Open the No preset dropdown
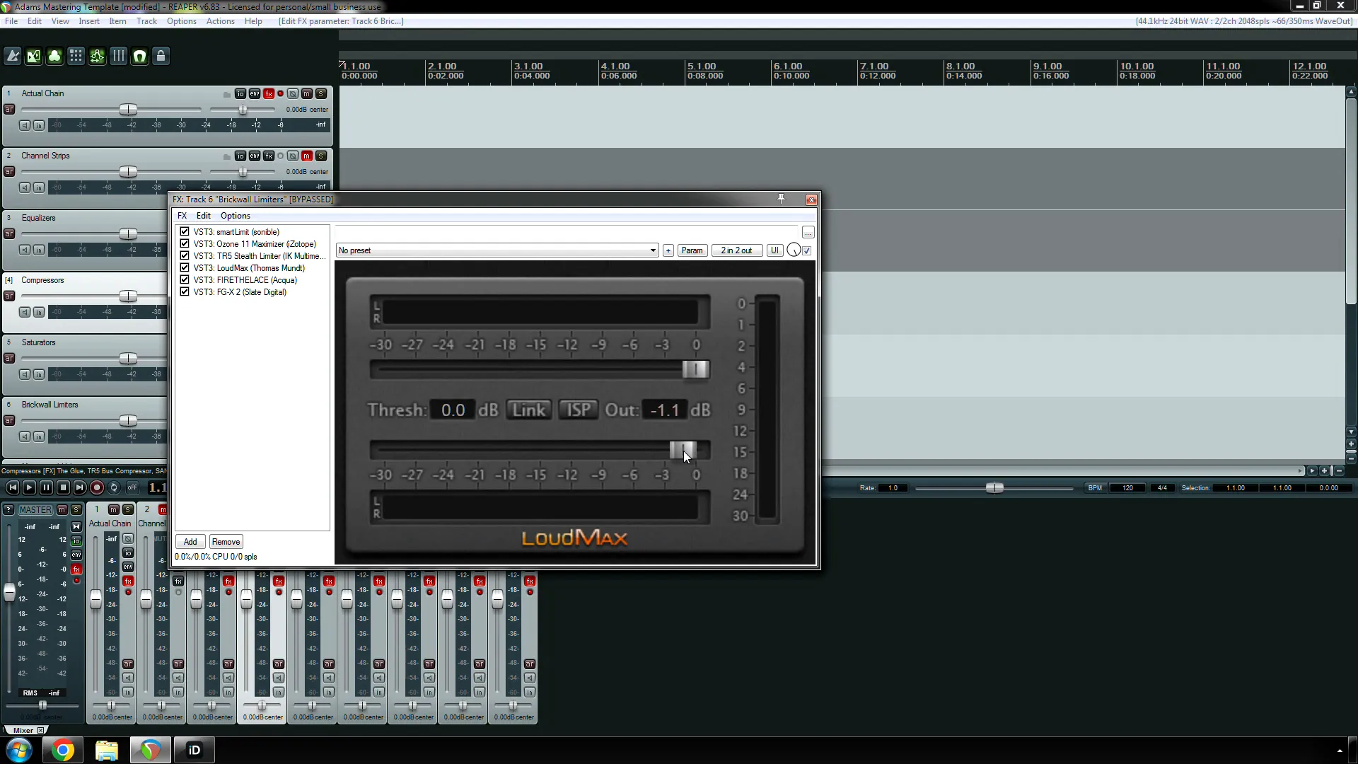Screen dimensions: 1358x764 497,250
